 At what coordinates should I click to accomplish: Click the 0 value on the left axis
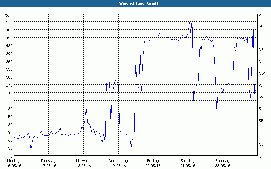(11, 156)
